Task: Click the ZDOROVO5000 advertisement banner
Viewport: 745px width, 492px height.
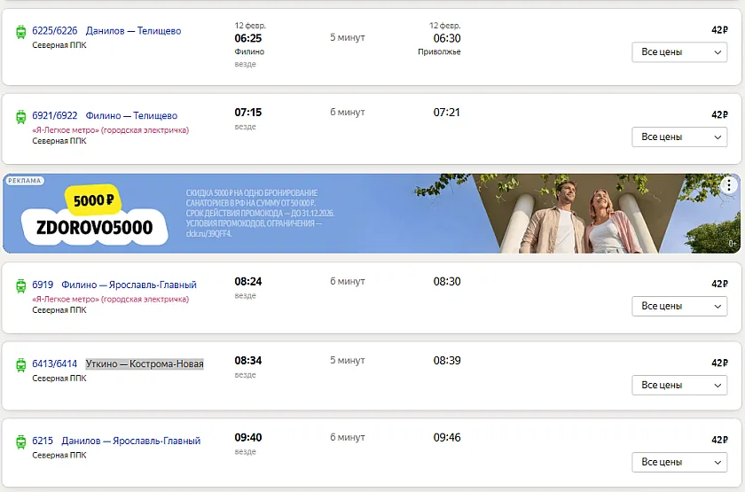Action: (x=266, y=214)
